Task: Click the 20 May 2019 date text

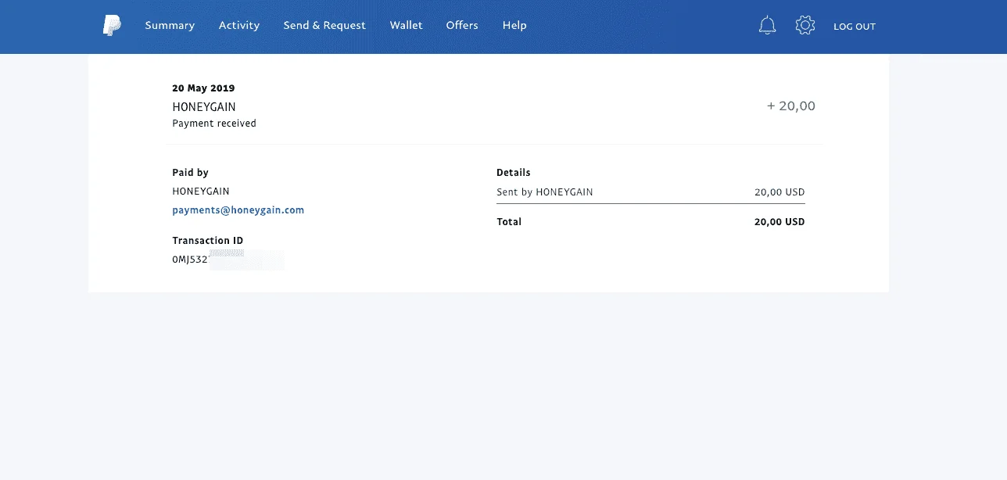Action: [203, 88]
